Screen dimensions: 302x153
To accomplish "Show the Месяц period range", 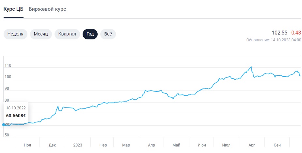I will [x=41, y=34].
